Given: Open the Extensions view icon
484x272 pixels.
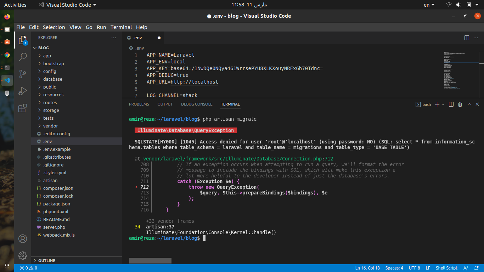Looking at the screenshot, I should (23, 108).
